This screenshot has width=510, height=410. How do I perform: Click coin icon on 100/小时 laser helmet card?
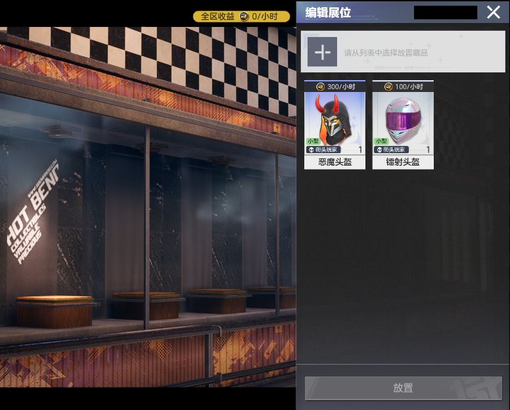pos(388,87)
